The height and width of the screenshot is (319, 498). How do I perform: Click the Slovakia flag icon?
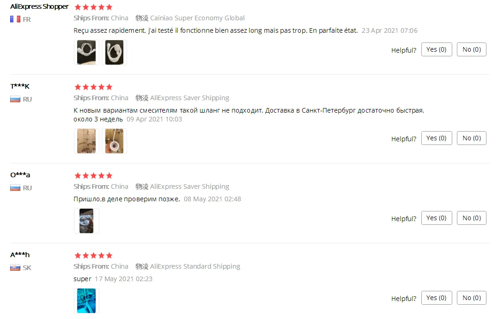coord(15,268)
